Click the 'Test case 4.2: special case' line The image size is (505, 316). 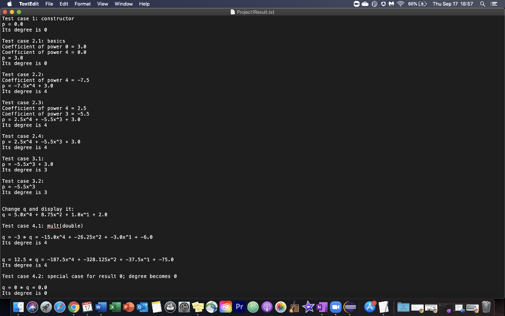pos(90,276)
